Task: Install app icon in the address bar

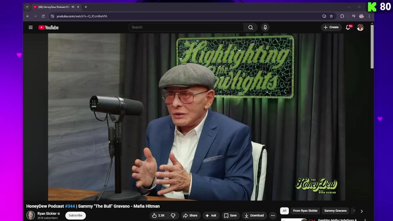Action: point(324,16)
